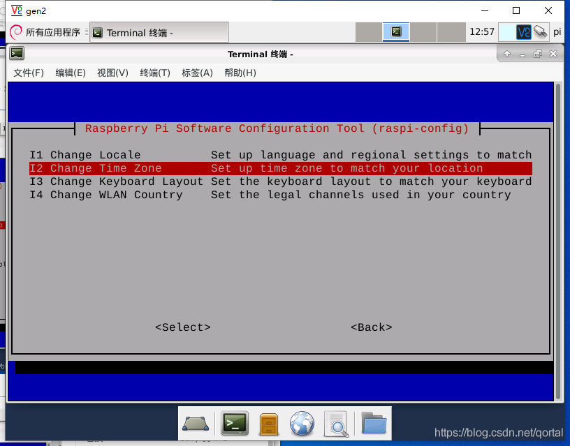Select the third workspace in pager
570x446 pixels.
coord(423,31)
